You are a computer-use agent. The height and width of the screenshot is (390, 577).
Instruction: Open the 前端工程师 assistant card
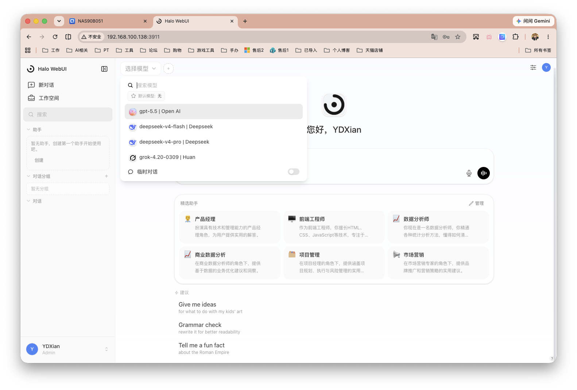[334, 227]
